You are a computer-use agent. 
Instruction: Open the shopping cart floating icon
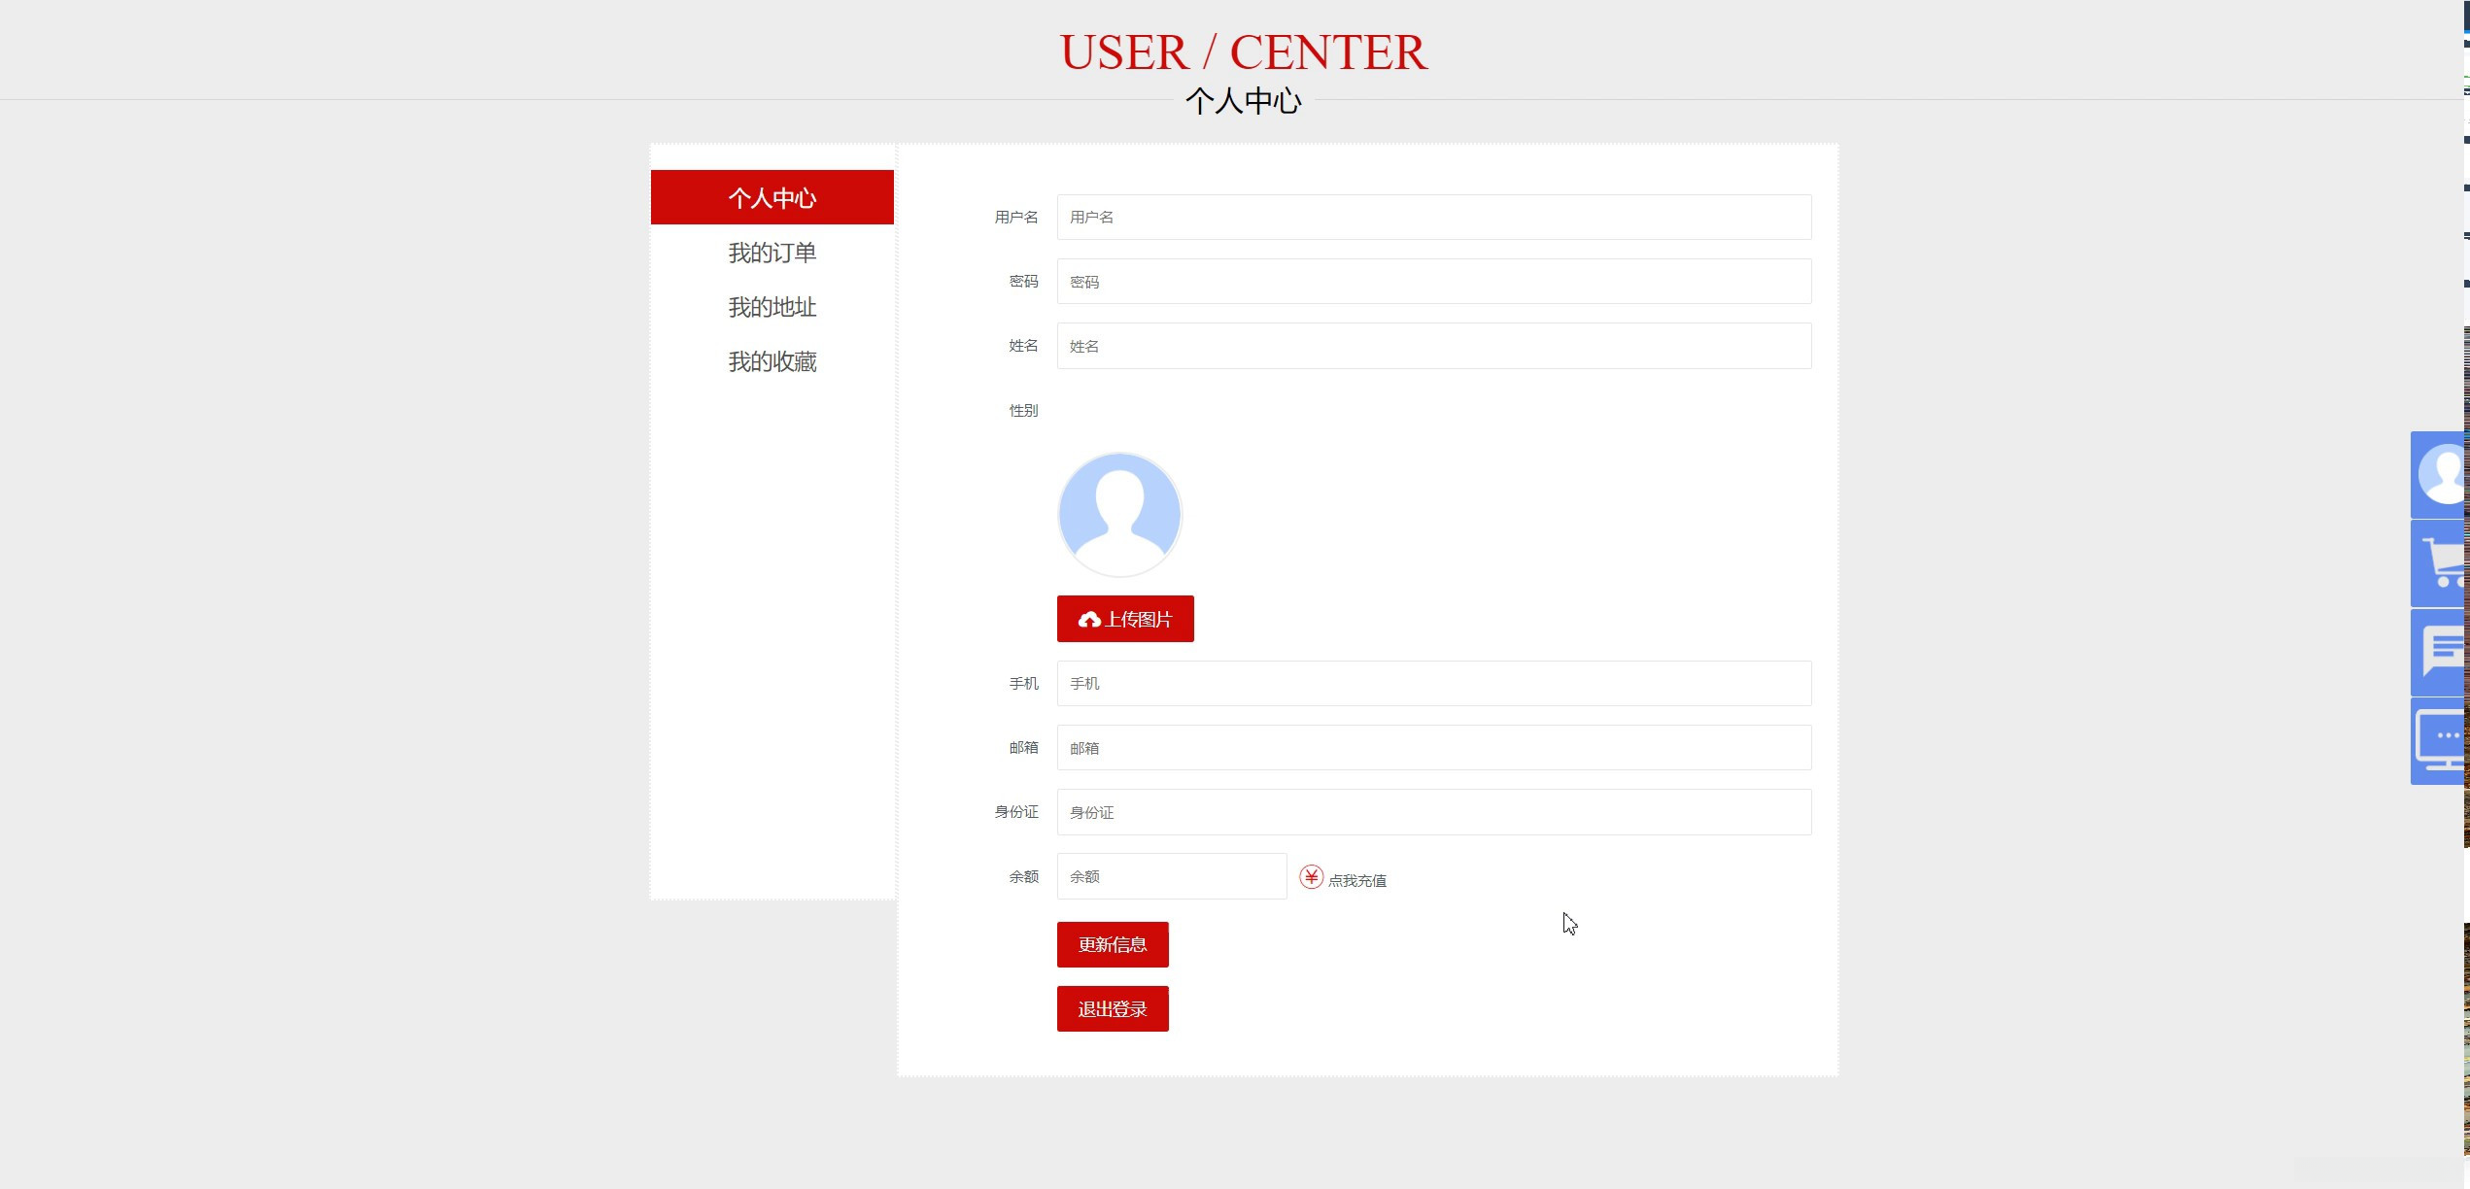pyautogui.click(x=2439, y=563)
